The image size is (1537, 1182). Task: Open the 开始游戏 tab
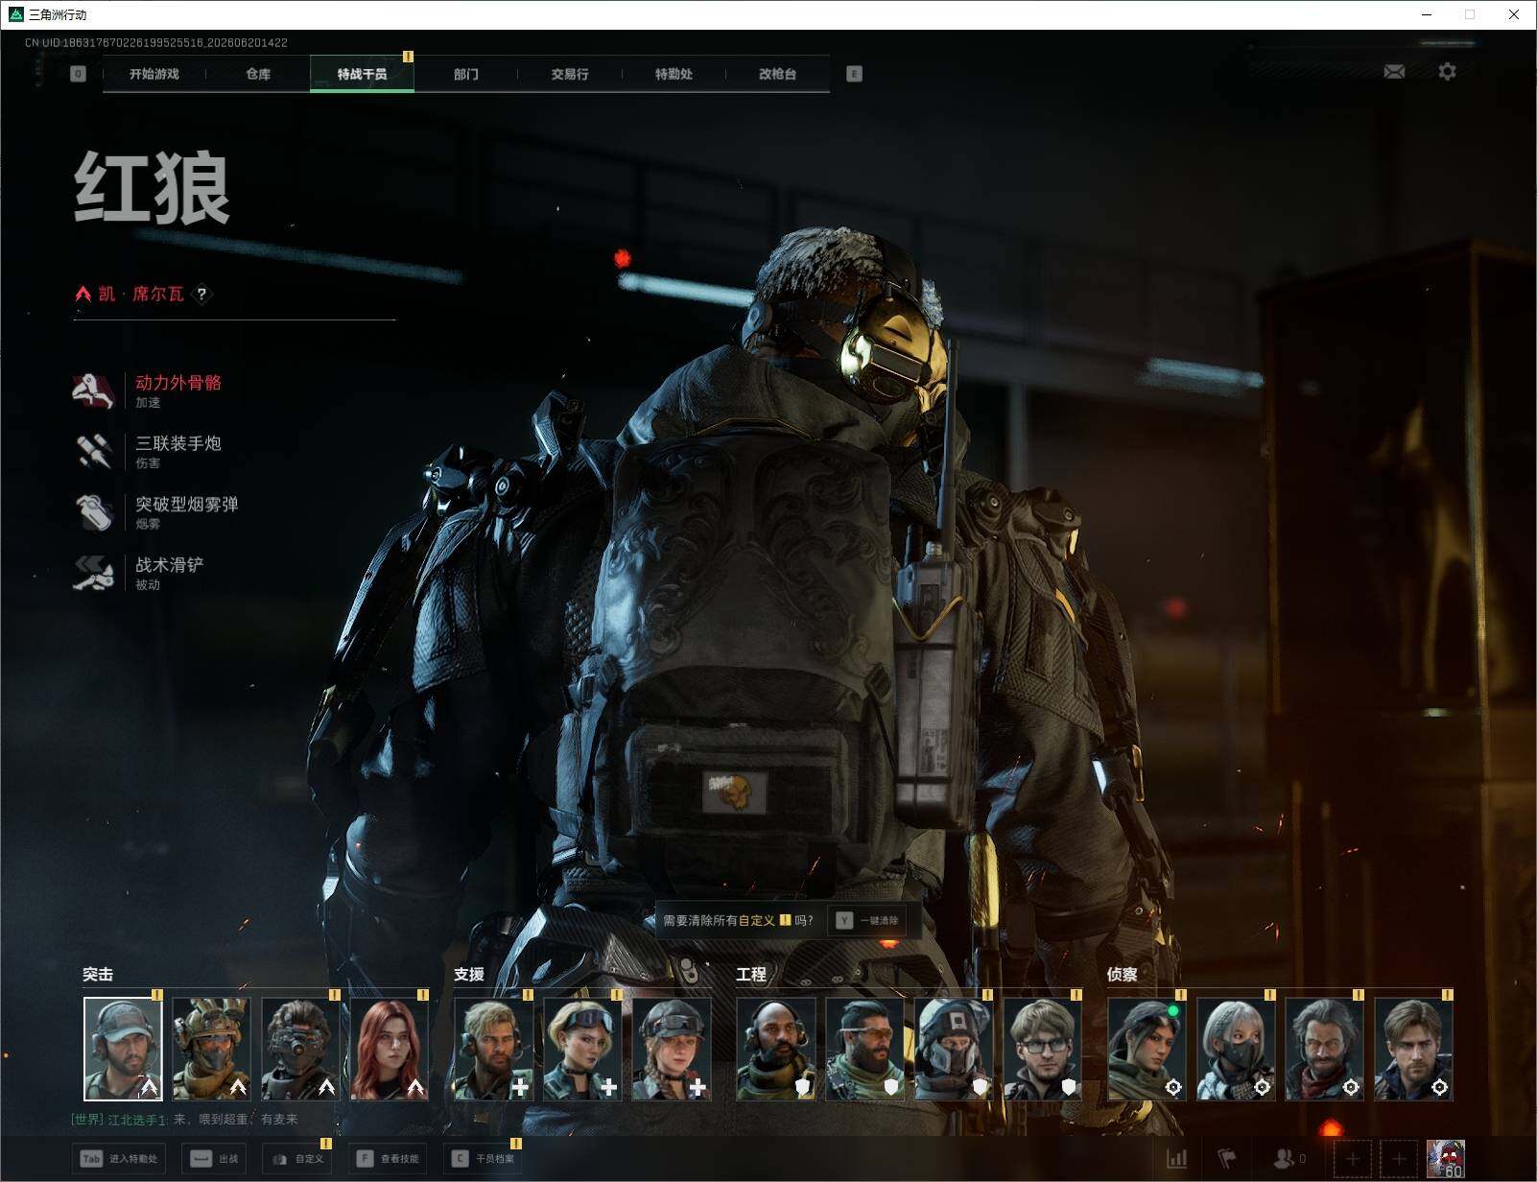(x=154, y=74)
